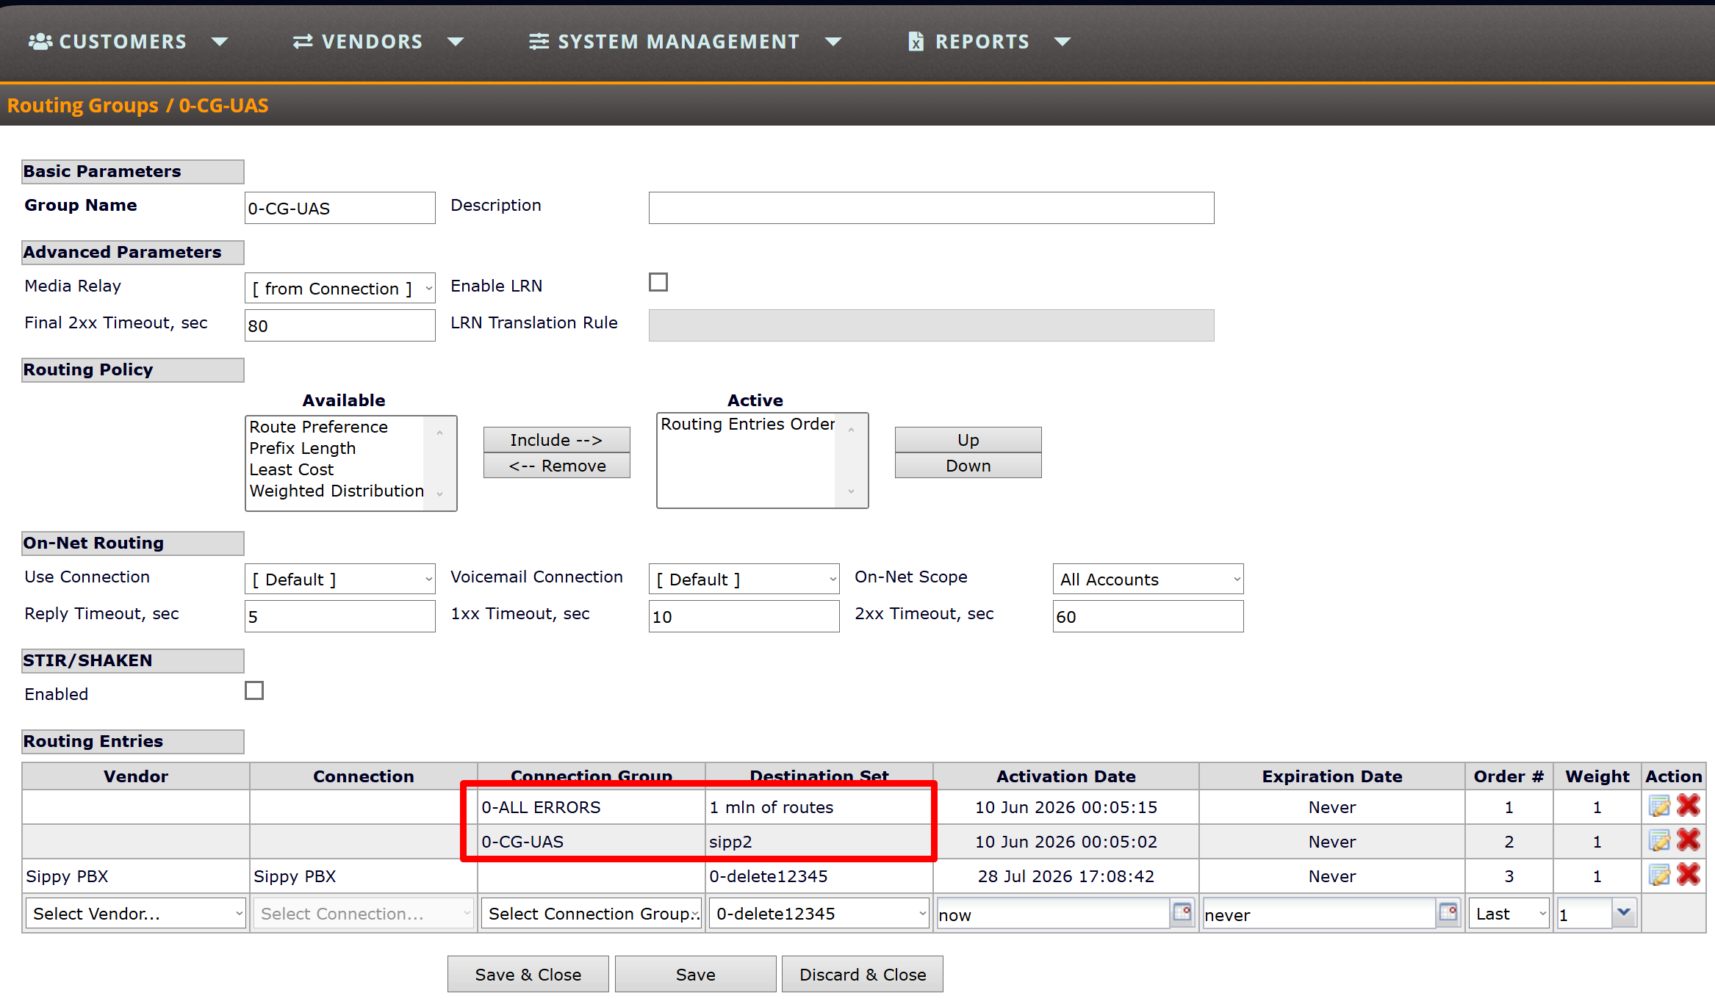Click the Final 2xx Timeout field
The image size is (1715, 1007).
click(339, 325)
